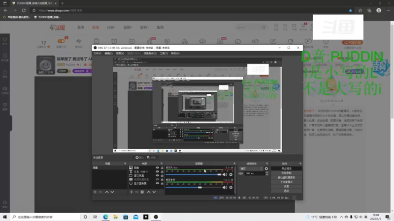Viewport: 394px width, 221px height.
Task: Mute the 麦克风/Aux speaker icon
Action: click(225, 174)
